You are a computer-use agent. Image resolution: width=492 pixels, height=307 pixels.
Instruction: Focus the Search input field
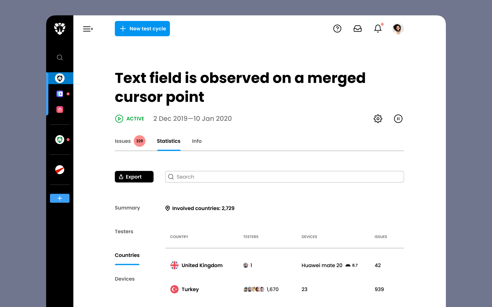click(x=284, y=177)
